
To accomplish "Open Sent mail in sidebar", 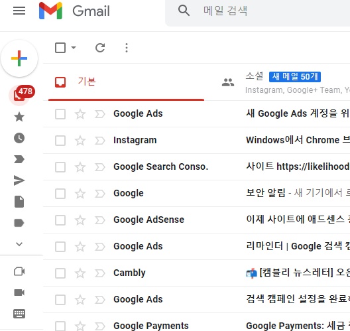I will click(x=19, y=180).
